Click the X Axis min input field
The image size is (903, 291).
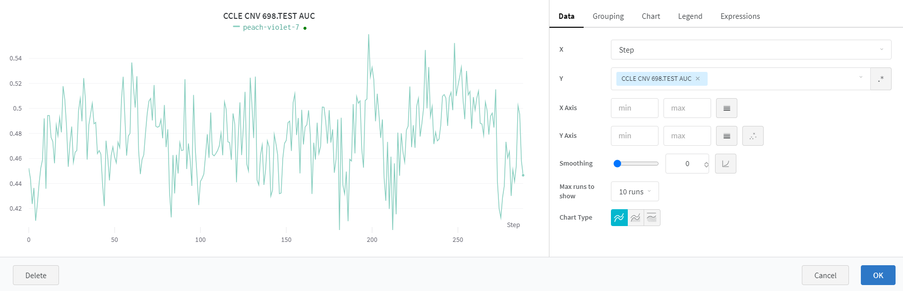634,108
